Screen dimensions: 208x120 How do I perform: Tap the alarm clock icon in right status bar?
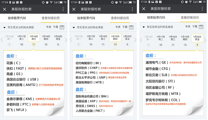tap(186, 2)
